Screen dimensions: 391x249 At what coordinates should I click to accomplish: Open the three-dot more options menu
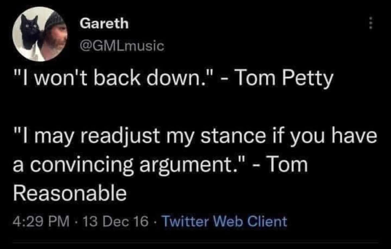370,24
